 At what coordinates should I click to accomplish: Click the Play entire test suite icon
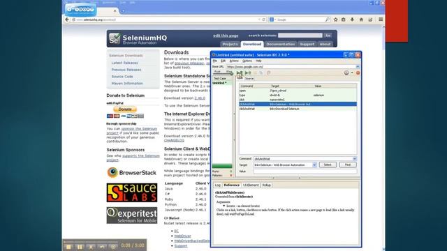coord(240,73)
